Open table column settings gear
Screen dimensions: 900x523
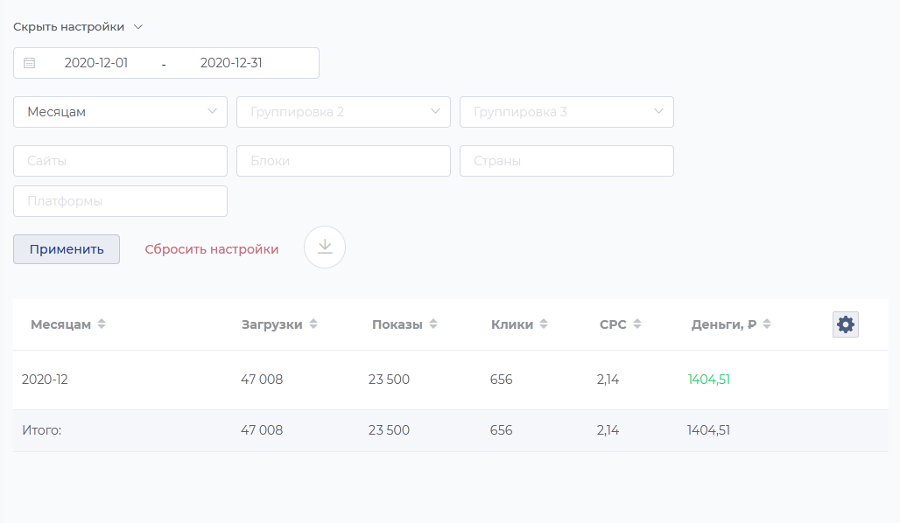click(x=845, y=324)
